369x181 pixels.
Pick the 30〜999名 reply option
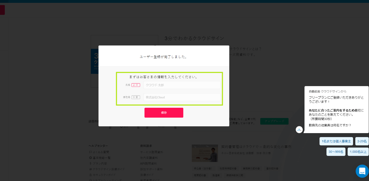click(336, 152)
